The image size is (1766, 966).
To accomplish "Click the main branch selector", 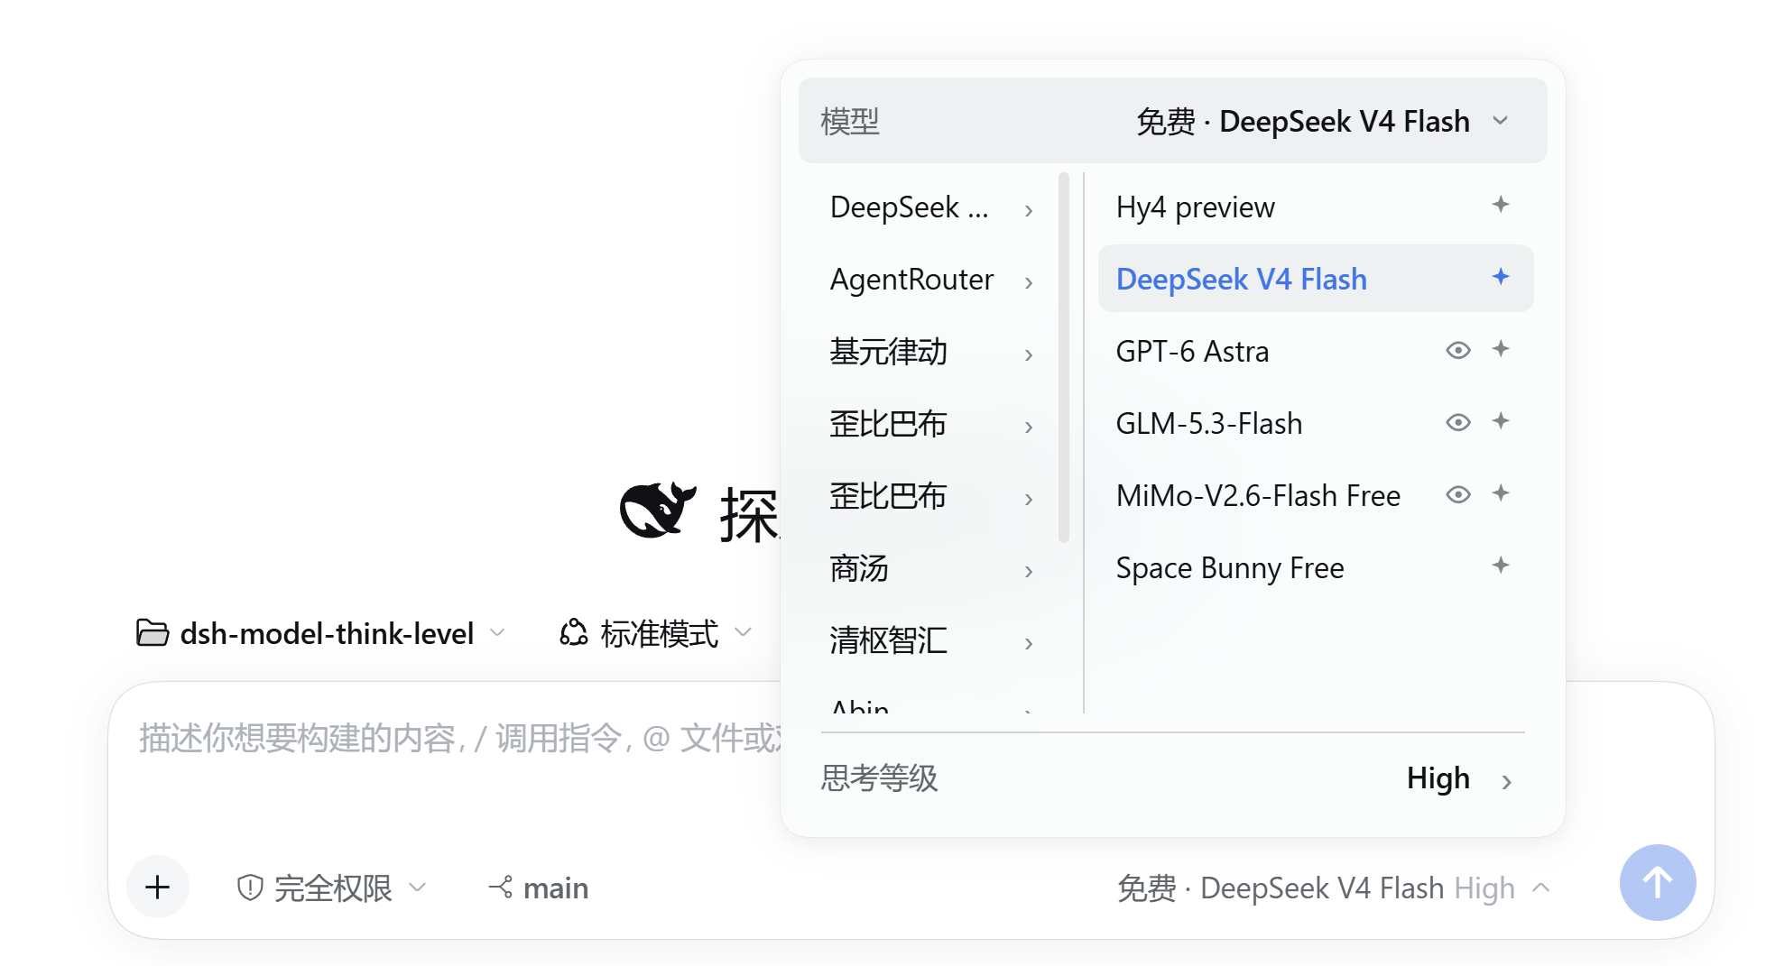I will (539, 888).
